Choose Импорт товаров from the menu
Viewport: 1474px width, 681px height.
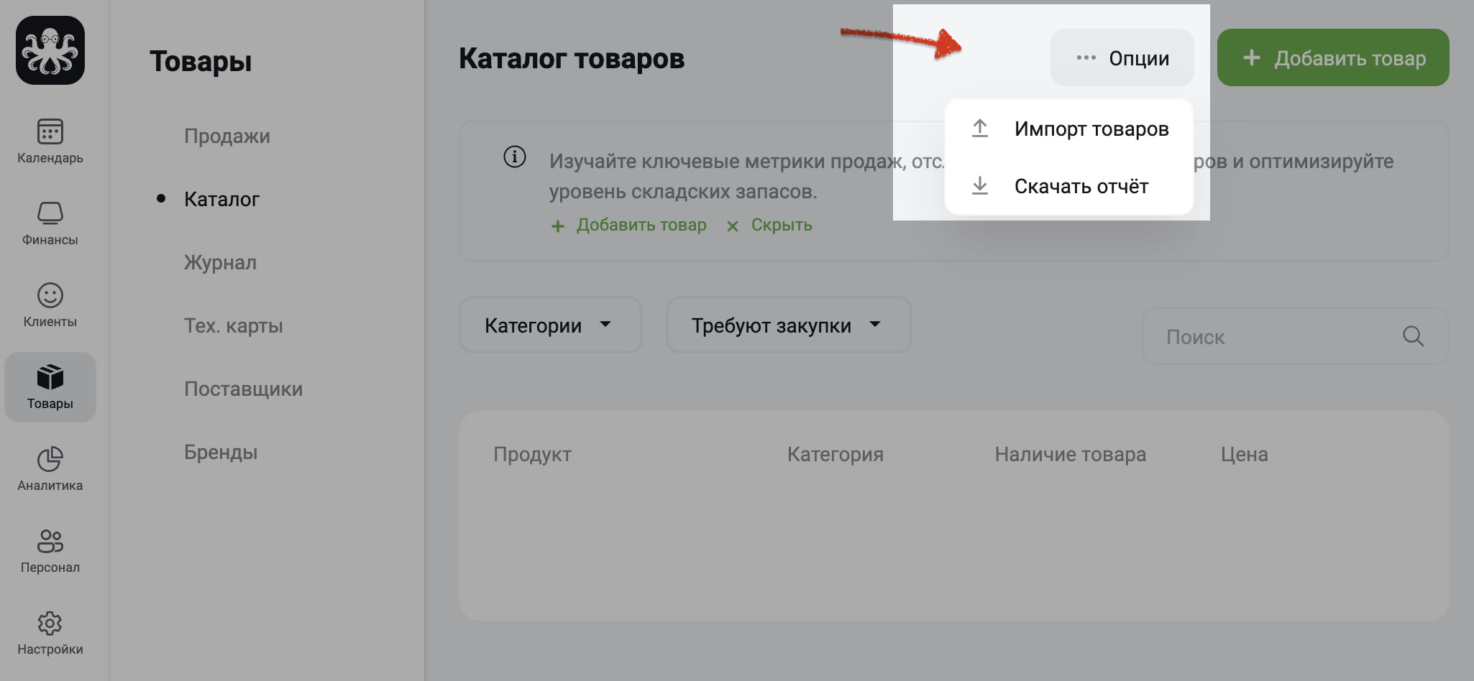[1069, 129]
